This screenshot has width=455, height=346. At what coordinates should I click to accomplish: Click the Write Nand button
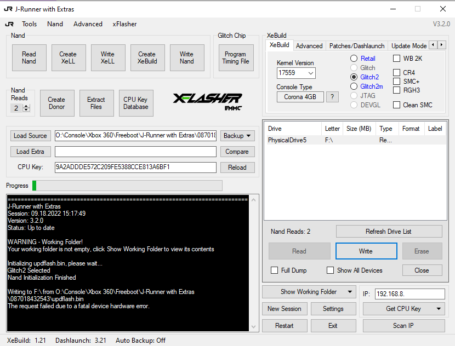(187, 57)
